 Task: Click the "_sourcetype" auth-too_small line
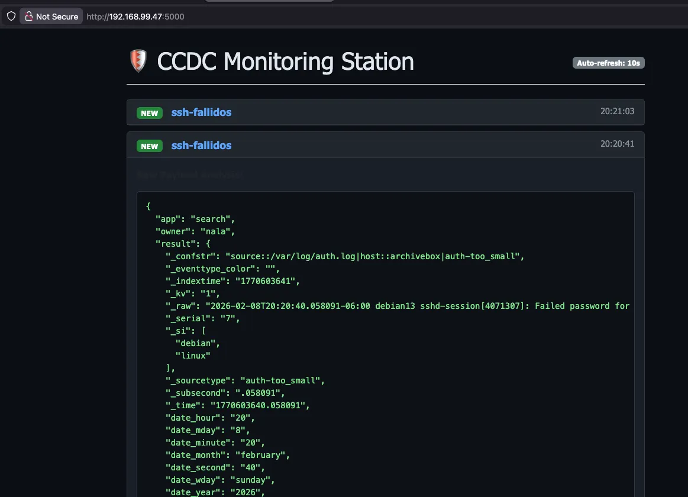tap(245, 380)
